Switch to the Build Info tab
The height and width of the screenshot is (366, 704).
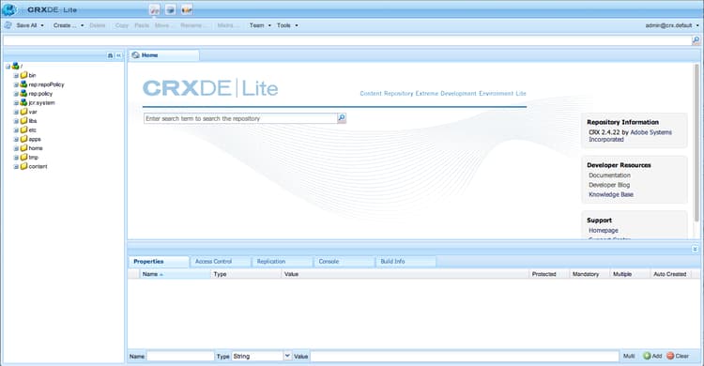406,262
